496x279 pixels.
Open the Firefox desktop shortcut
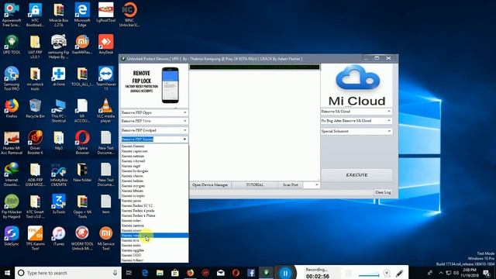point(12,108)
